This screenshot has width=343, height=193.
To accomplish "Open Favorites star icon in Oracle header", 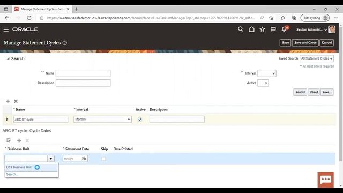I will point(262,29).
